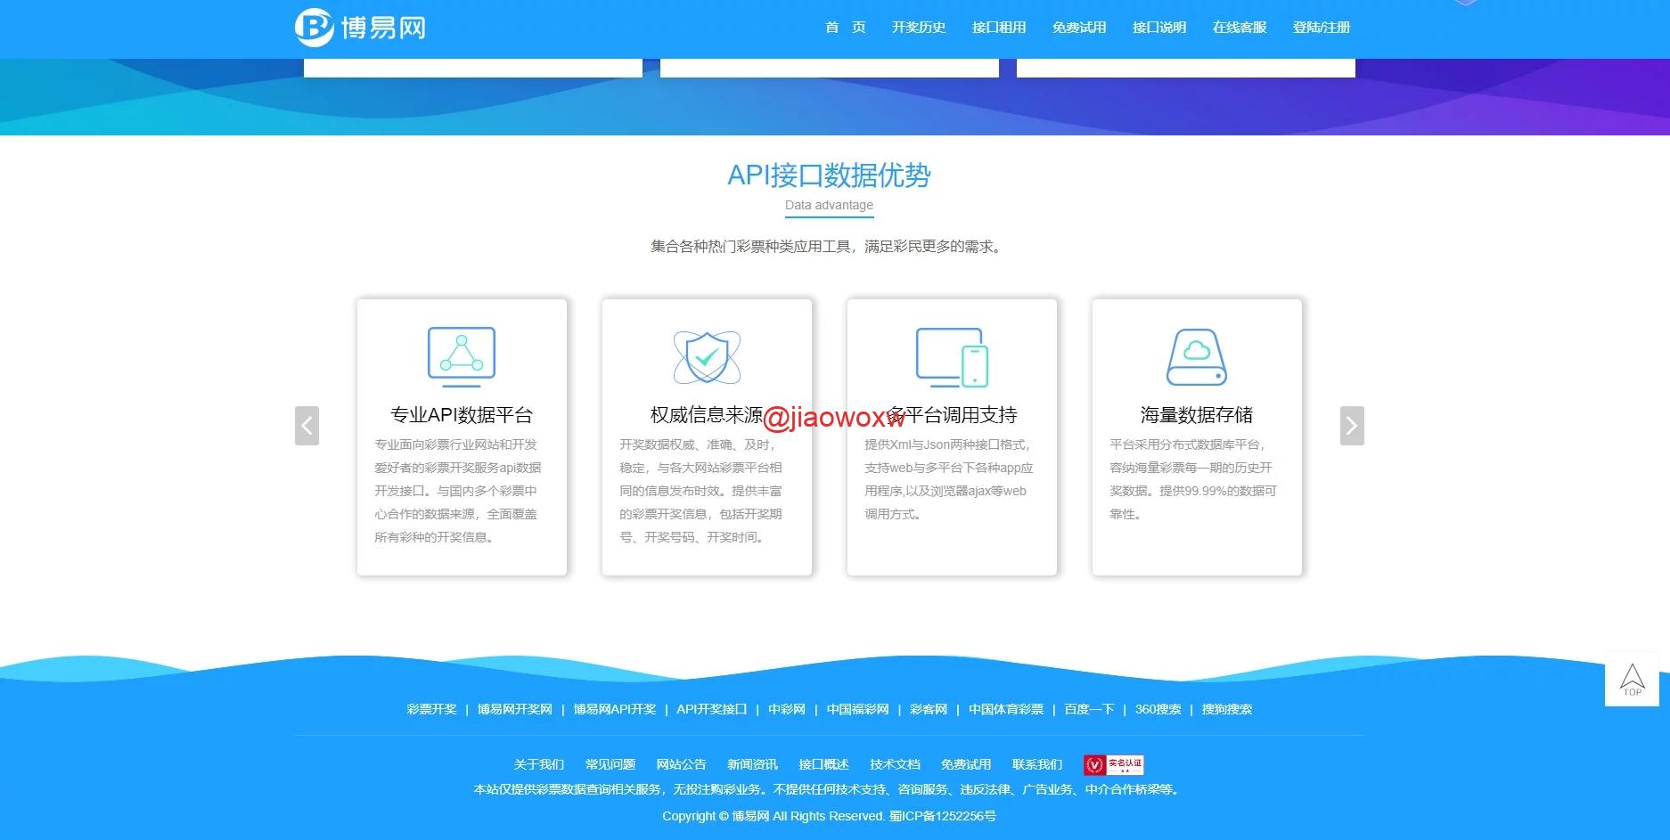Screen dimensions: 1670x840
Task: Open 常见问题 in the footer
Action: 610,764
